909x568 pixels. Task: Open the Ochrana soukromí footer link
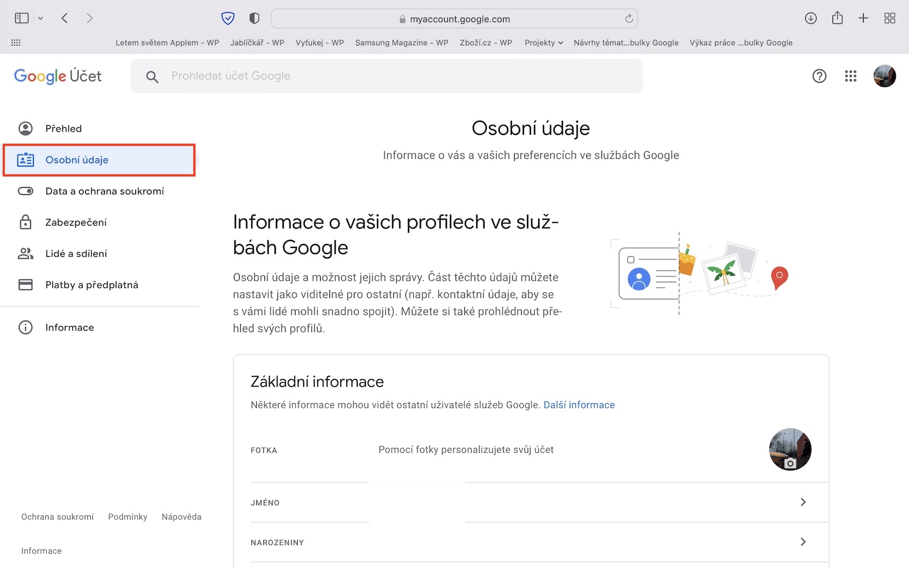tap(57, 517)
